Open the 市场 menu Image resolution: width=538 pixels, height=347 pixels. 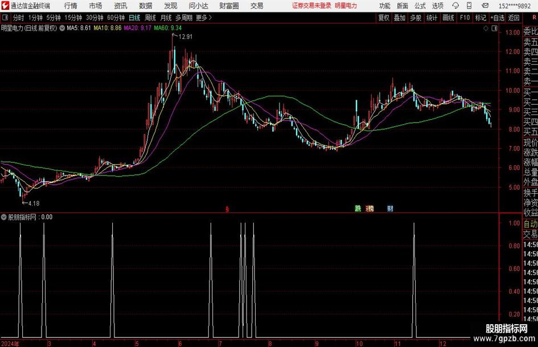tap(96, 6)
